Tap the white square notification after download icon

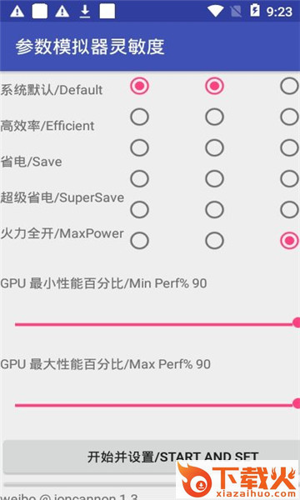pos(107,12)
